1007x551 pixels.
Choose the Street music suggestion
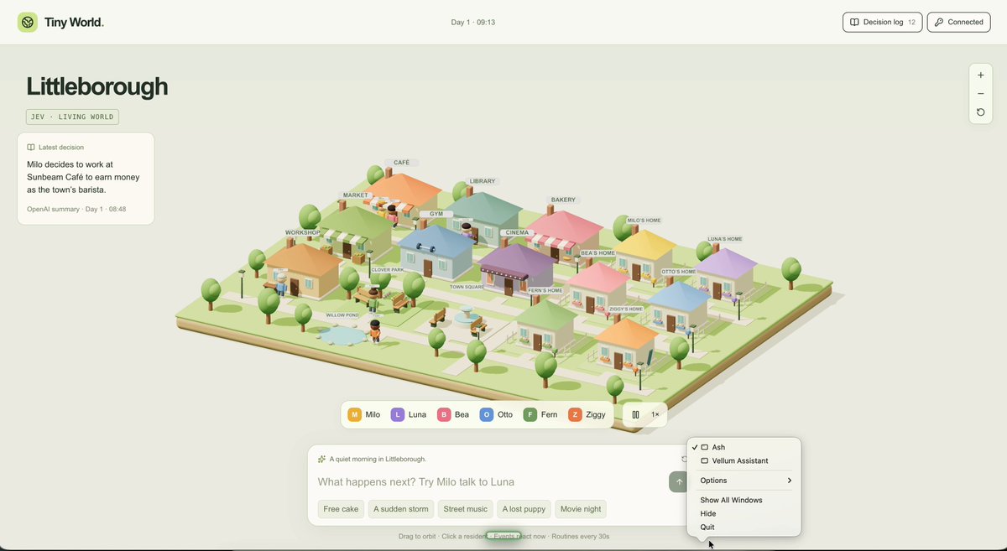click(x=466, y=509)
